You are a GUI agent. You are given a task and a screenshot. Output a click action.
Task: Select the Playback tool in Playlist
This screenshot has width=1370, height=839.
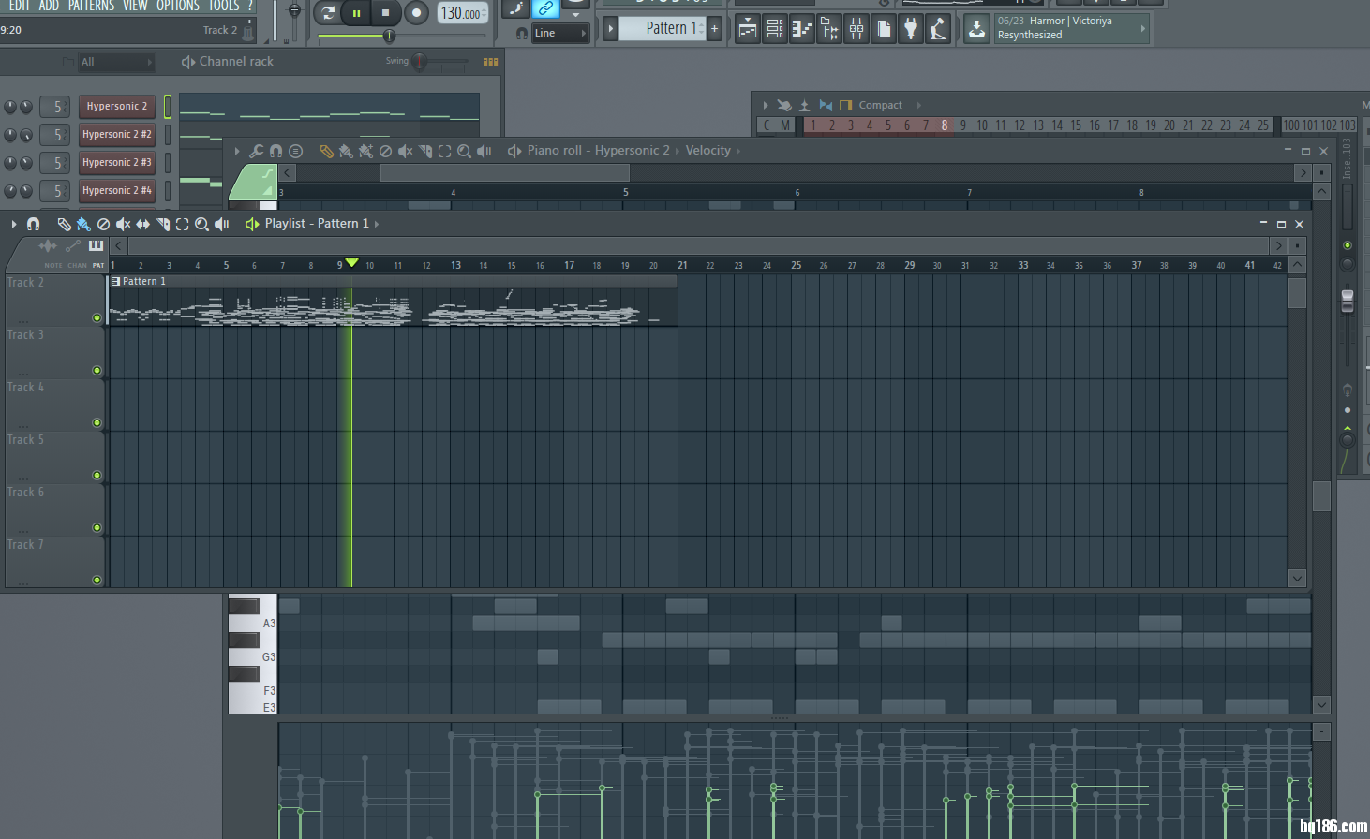click(x=222, y=224)
